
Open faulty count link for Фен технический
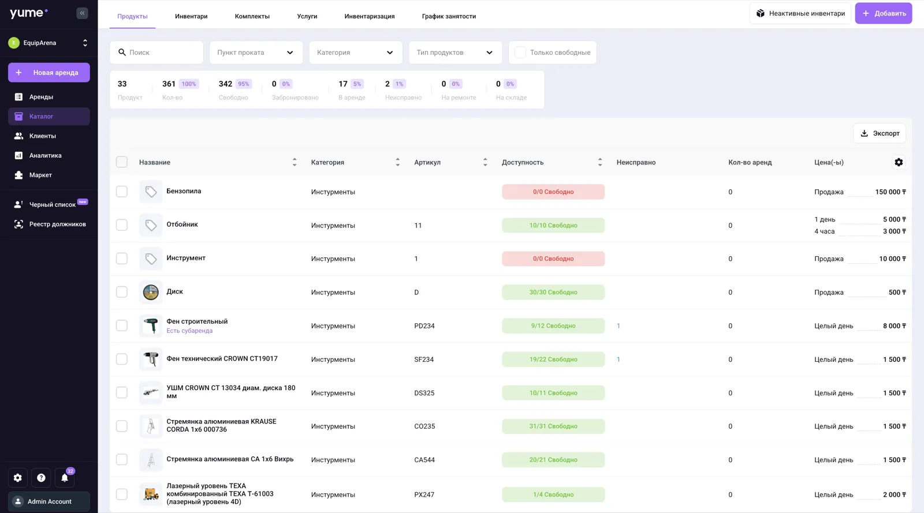(x=619, y=359)
